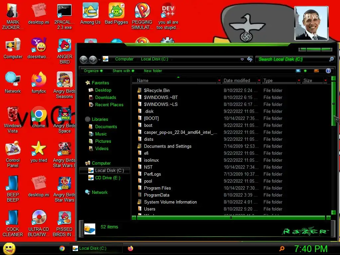Open Explorer help question mark icon
The width and height of the screenshot is (340, 255).
(328, 71)
